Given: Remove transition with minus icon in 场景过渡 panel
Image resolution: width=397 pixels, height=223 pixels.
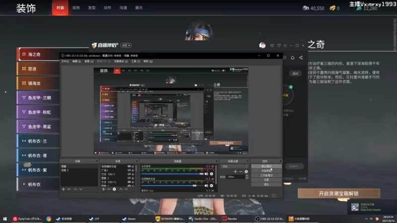Looking at the screenshot, I should (x=241, y=171).
